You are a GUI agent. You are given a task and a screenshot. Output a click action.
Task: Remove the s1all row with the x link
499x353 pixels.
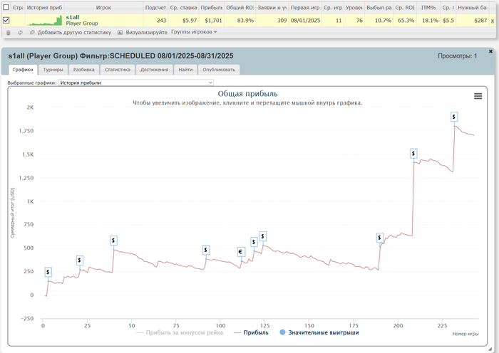click(x=493, y=21)
